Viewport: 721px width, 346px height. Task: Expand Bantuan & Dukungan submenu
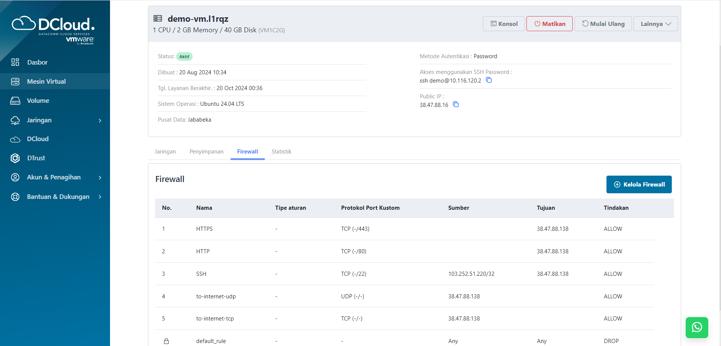(x=100, y=197)
